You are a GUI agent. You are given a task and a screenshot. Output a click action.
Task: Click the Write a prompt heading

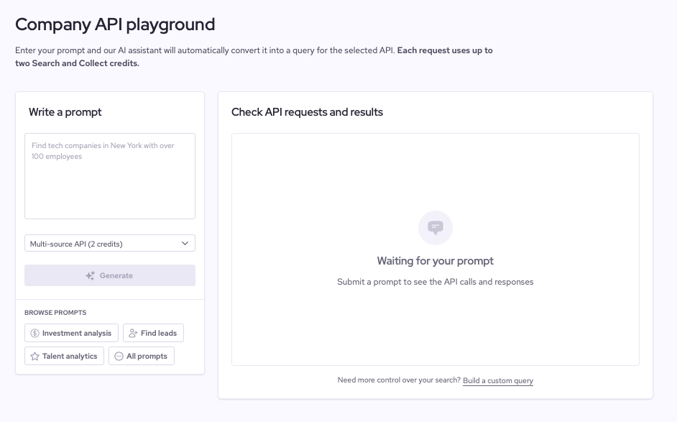coord(65,112)
